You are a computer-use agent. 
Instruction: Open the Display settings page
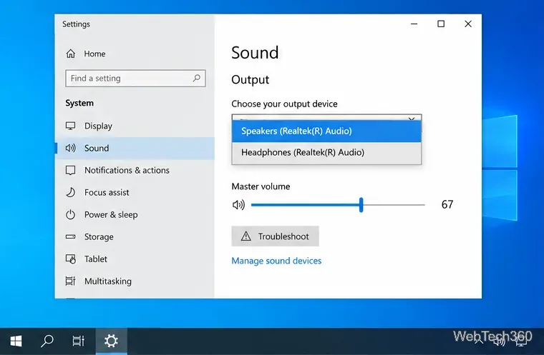135,126
